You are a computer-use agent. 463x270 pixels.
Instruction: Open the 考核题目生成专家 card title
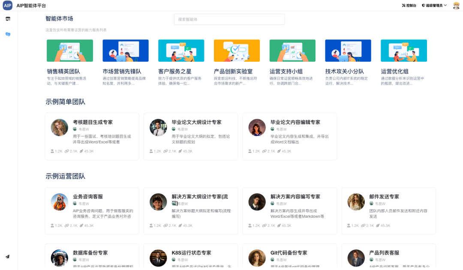pos(93,122)
